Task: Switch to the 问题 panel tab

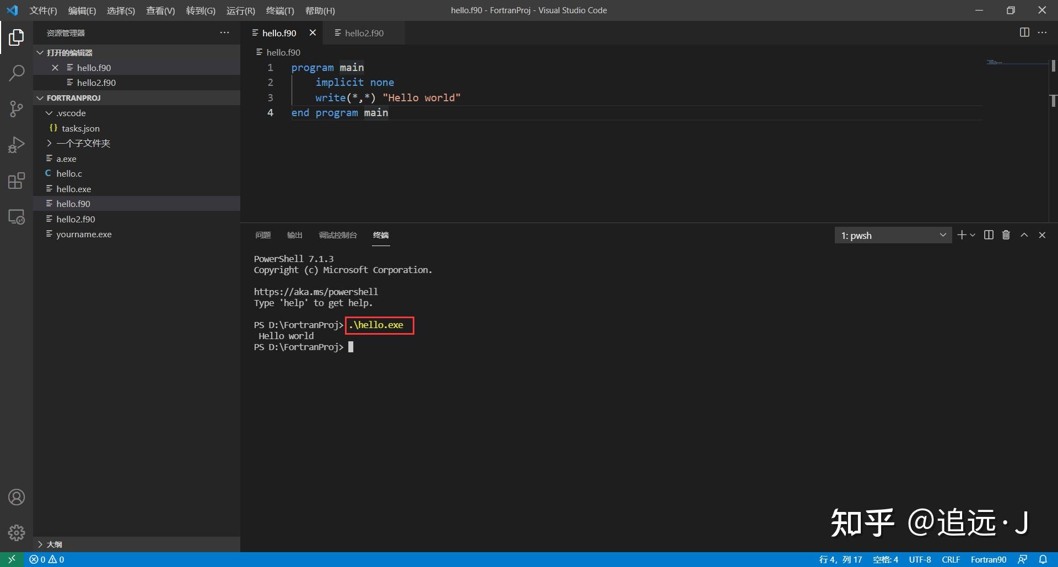Action: [263, 235]
